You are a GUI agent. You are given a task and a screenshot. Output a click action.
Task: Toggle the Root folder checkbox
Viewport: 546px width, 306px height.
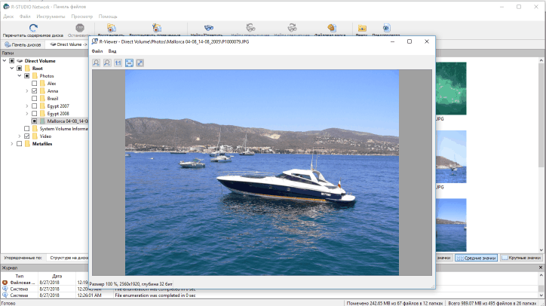pos(20,69)
